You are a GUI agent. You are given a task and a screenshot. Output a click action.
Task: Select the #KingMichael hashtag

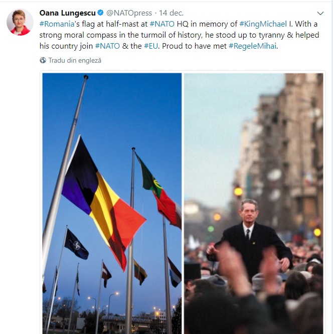click(x=263, y=24)
